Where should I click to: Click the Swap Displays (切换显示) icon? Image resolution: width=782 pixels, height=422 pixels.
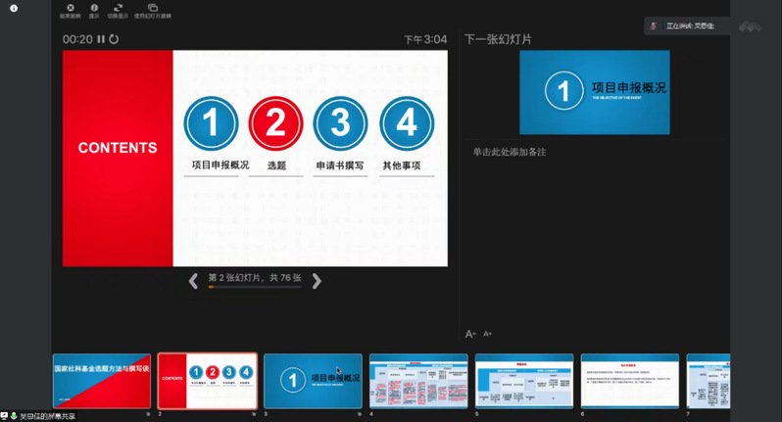click(118, 9)
